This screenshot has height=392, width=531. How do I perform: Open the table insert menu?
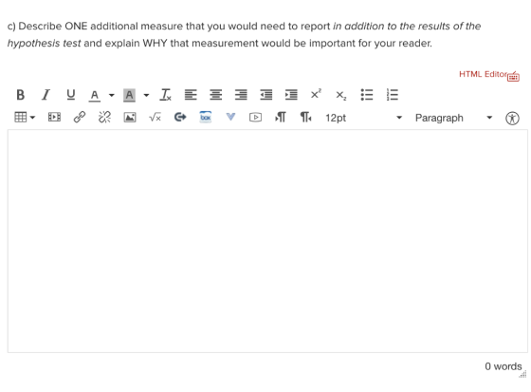pyautogui.click(x=25, y=118)
